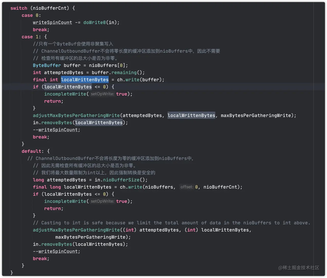The width and height of the screenshot is (327, 278).
Task: Click nioBufferCnt argument in ch.write call
Action: (x=220, y=187)
